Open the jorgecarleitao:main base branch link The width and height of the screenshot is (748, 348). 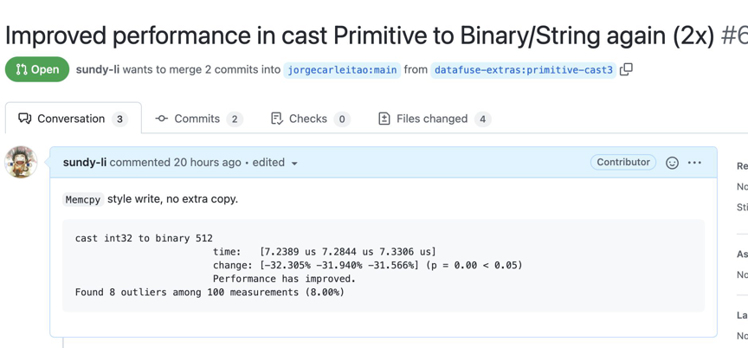point(342,70)
